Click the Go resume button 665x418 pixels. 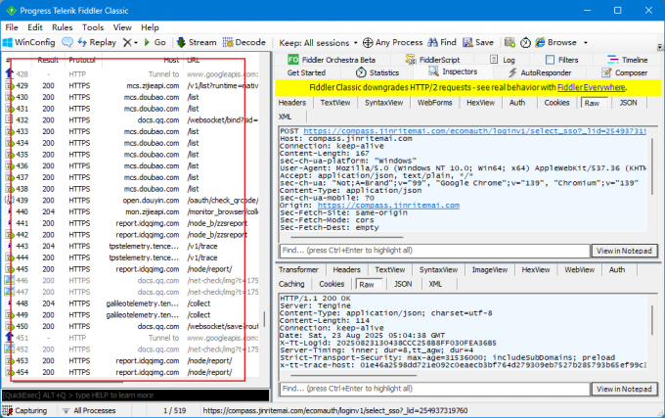point(154,43)
